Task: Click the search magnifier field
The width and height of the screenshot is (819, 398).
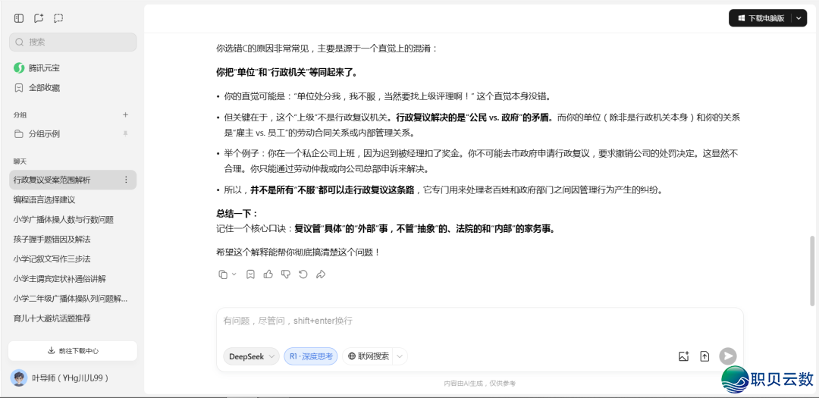Action: [x=73, y=42]
